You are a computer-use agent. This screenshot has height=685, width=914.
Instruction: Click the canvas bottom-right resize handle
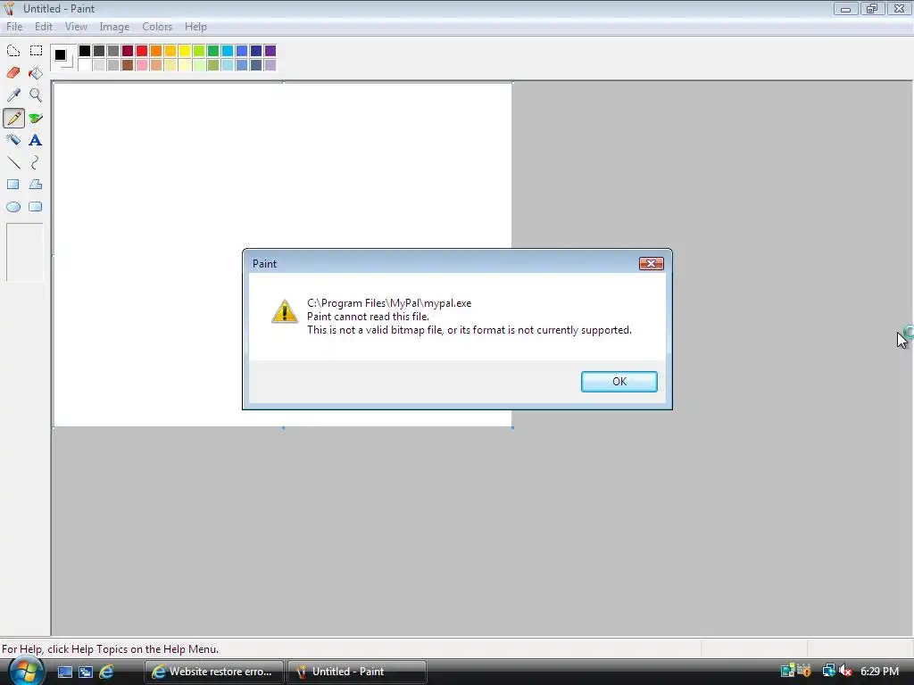coord(512,427)
